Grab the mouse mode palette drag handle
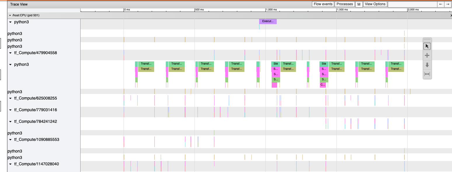Image resolution: width=452 pixels, height=172 pixels. point(427,40)
